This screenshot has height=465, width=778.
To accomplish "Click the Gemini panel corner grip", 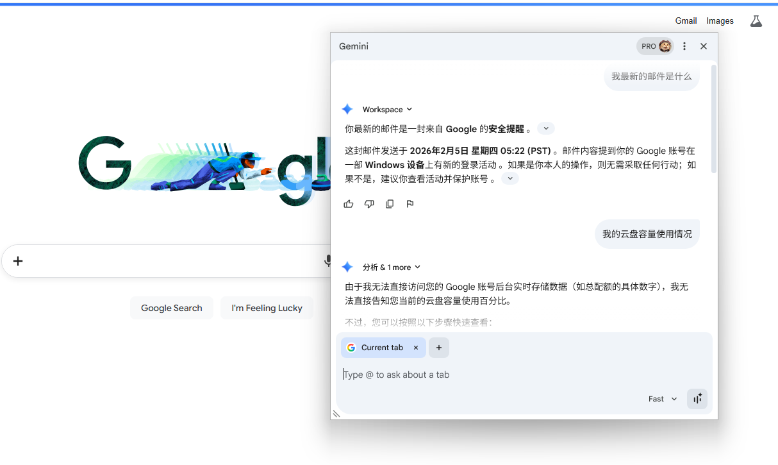I will pyautogui.click(x=336, y=414).
